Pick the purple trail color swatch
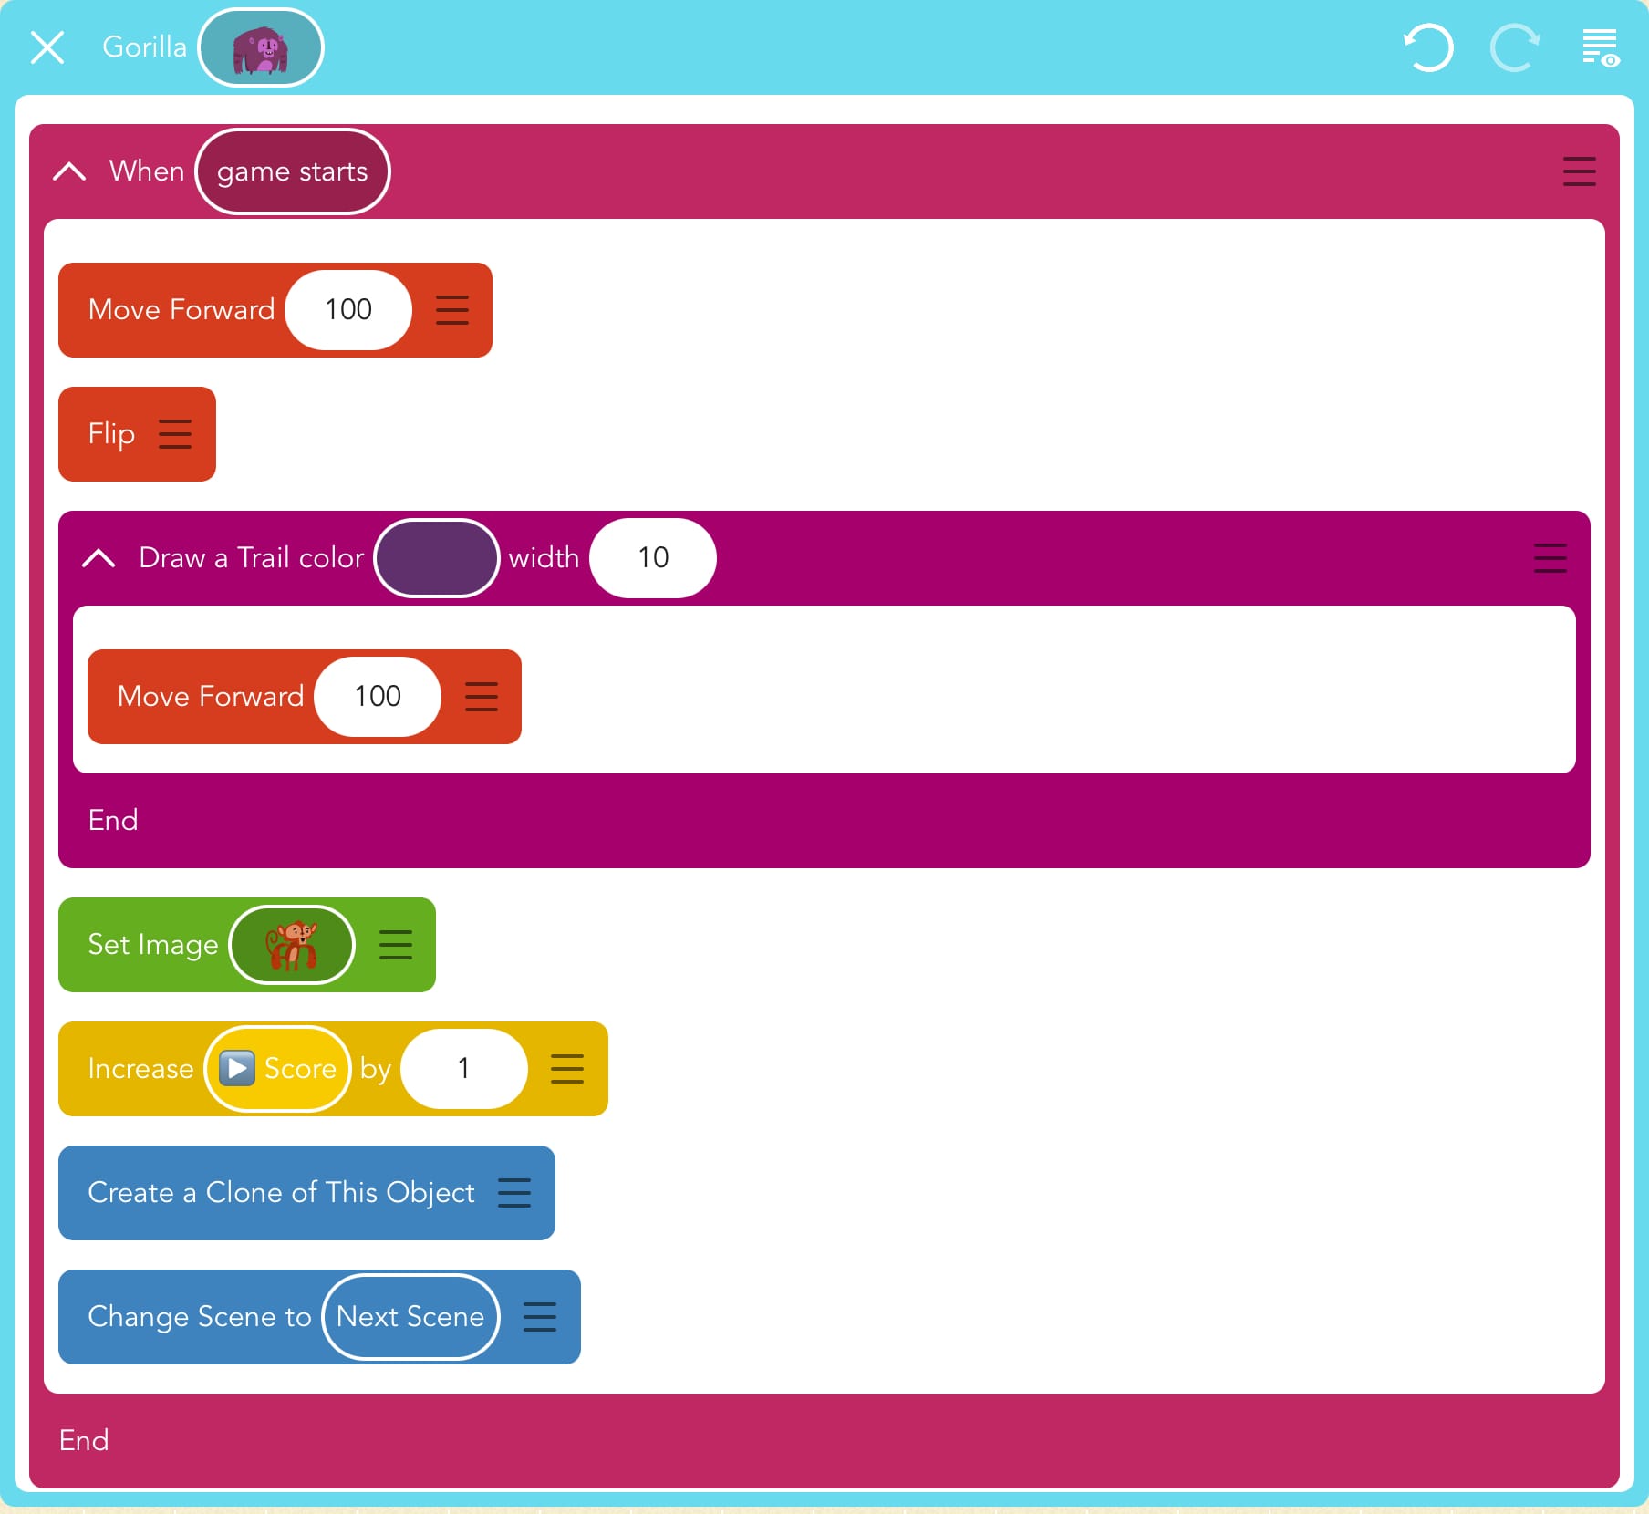The height and width of the screenshot is (1514, 1649). coord(437,558)
